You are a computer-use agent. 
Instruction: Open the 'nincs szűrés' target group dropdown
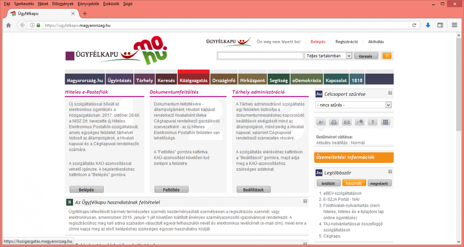(x=353, y=105)
